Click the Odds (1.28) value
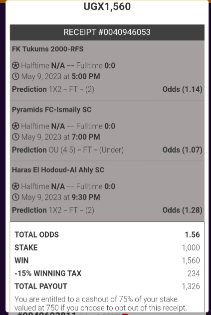This screenshot has height=315, width=211. tap(182, 210)
